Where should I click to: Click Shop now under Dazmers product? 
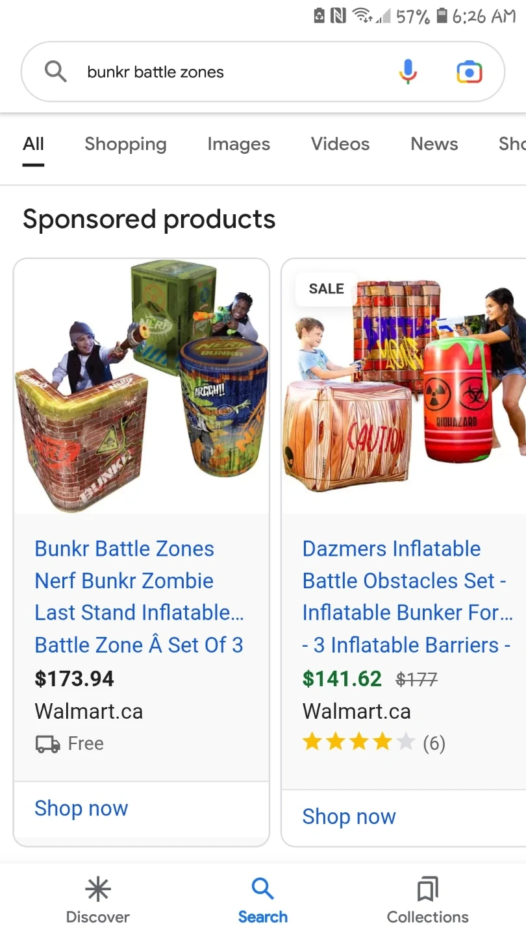click(349, 817)
